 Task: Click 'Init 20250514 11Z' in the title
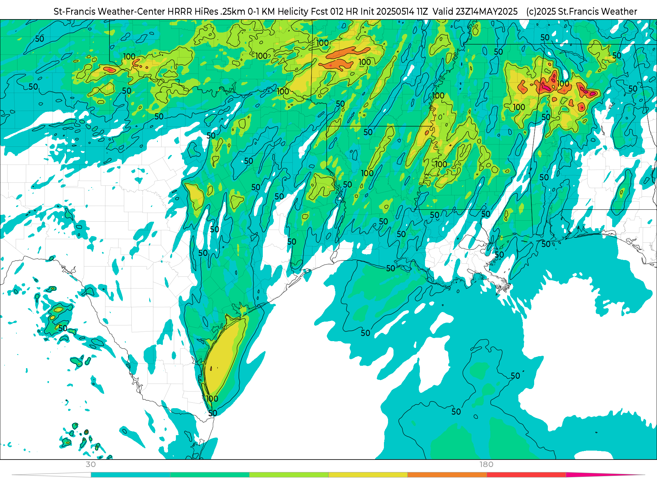pyautogui.click(x=394, y=12)
